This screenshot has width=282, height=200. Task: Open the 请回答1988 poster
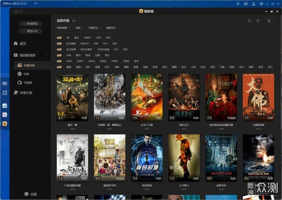coord(110,158)
